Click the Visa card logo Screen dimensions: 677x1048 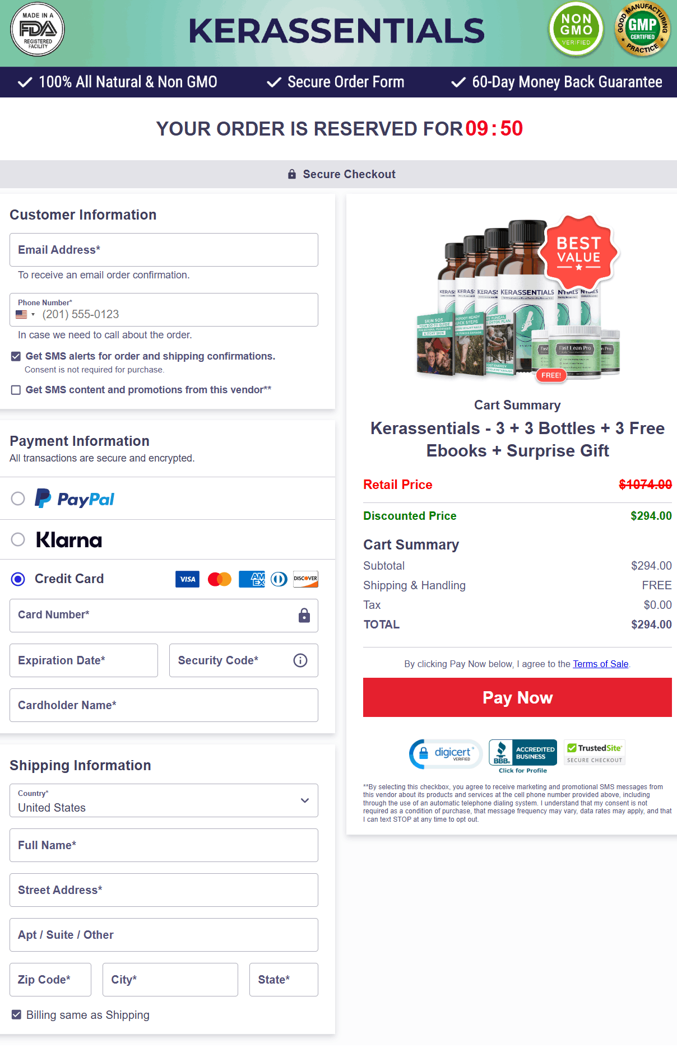(x=187, y=579)
